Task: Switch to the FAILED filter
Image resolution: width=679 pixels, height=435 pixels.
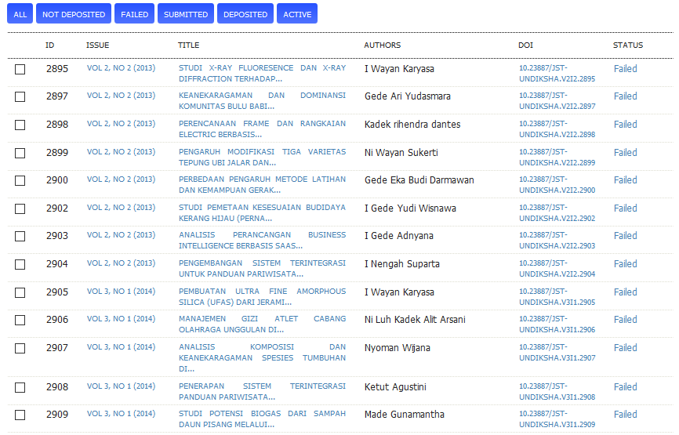Action: tap(134, 14)
